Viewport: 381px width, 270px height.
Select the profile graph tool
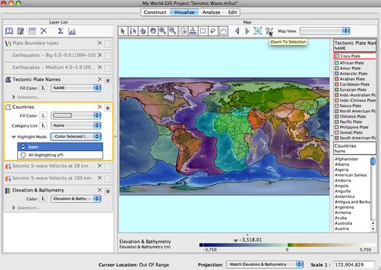[223, 31]
